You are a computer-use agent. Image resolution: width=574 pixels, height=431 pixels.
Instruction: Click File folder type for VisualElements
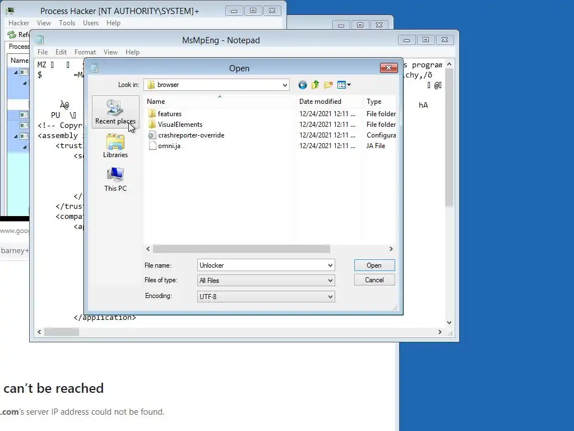coord(381,124)
